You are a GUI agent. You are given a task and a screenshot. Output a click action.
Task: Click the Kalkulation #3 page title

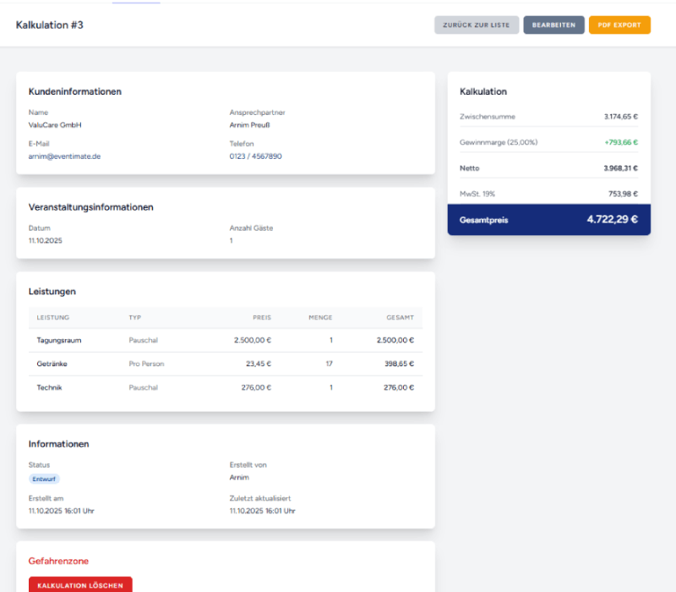click(x=50, y=25)
